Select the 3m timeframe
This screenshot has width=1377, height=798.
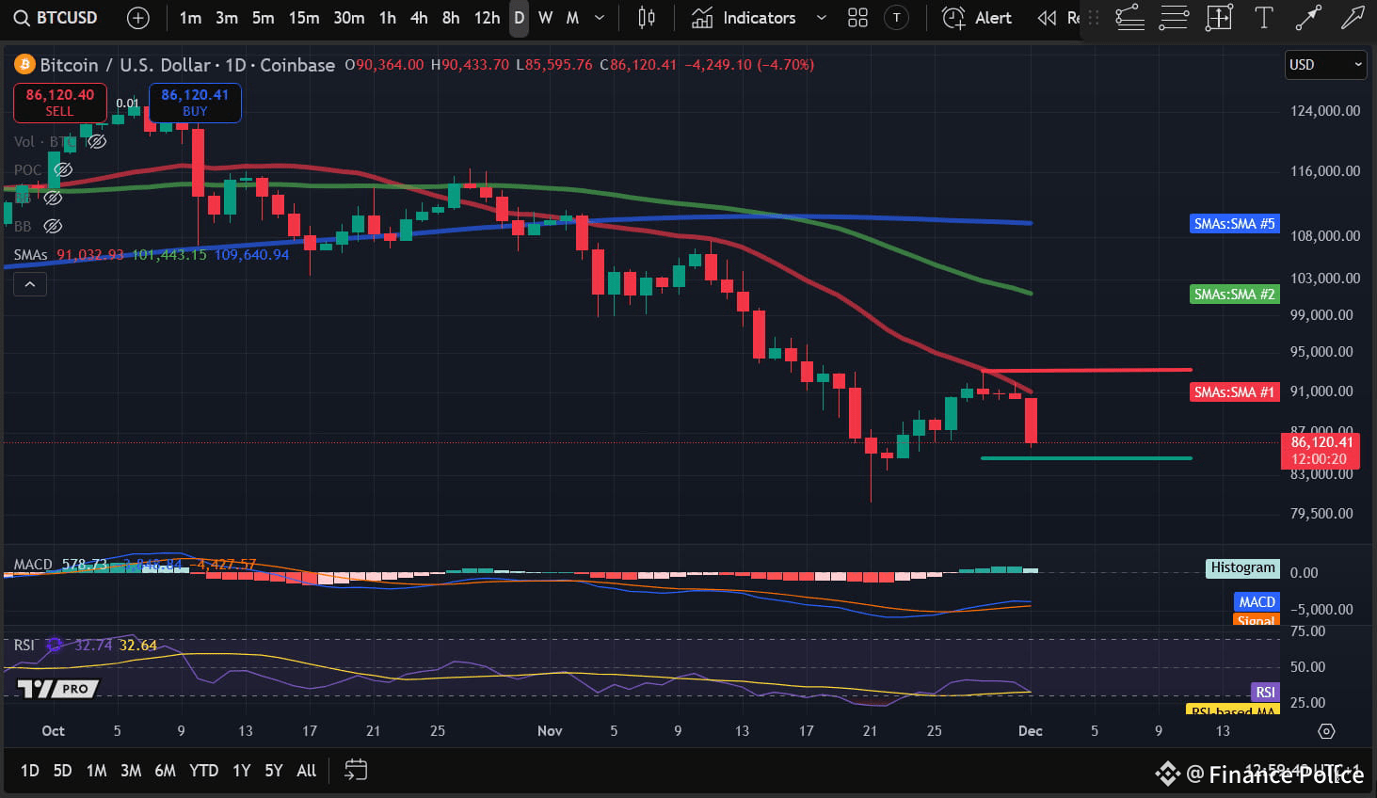(x=227, y=18)
